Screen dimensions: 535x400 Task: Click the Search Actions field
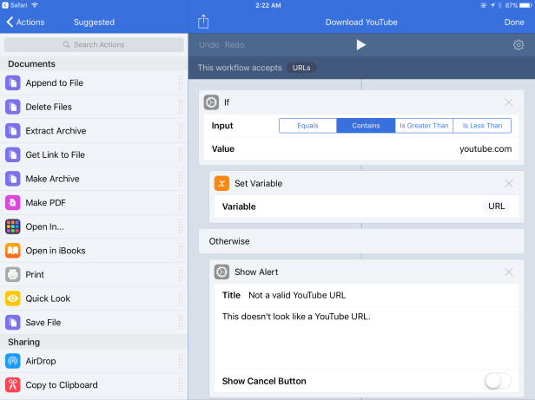point(94,44)
